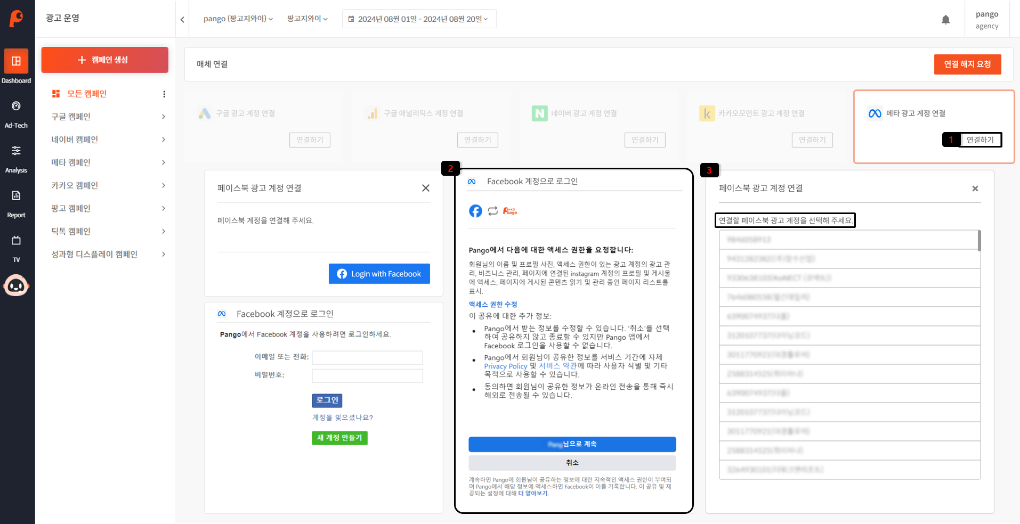
Task: Open the TV sidebar icon
Action: [x=16, y=241]
